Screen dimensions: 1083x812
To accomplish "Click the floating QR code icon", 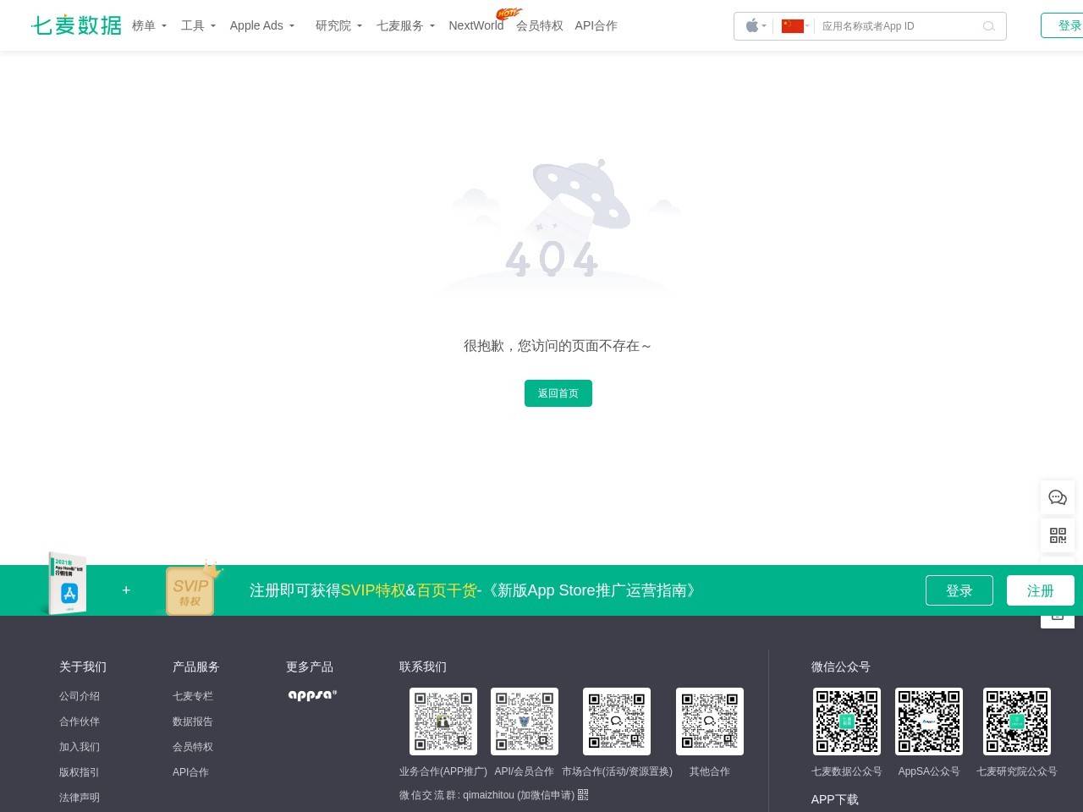I will click(x=1058, y=535).
